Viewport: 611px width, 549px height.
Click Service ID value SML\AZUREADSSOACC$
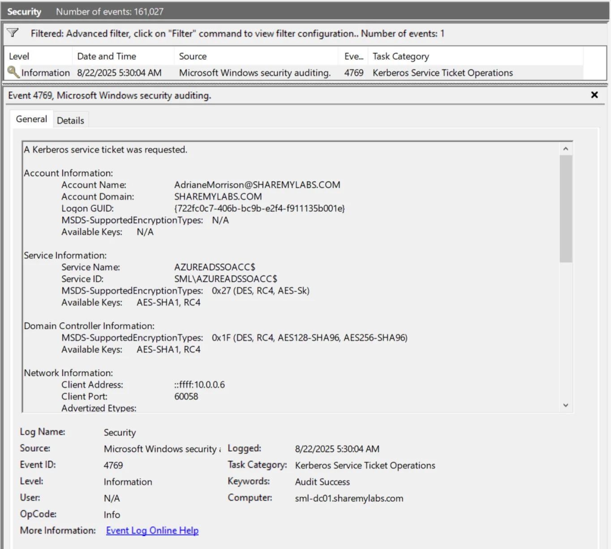click(226, 279)
